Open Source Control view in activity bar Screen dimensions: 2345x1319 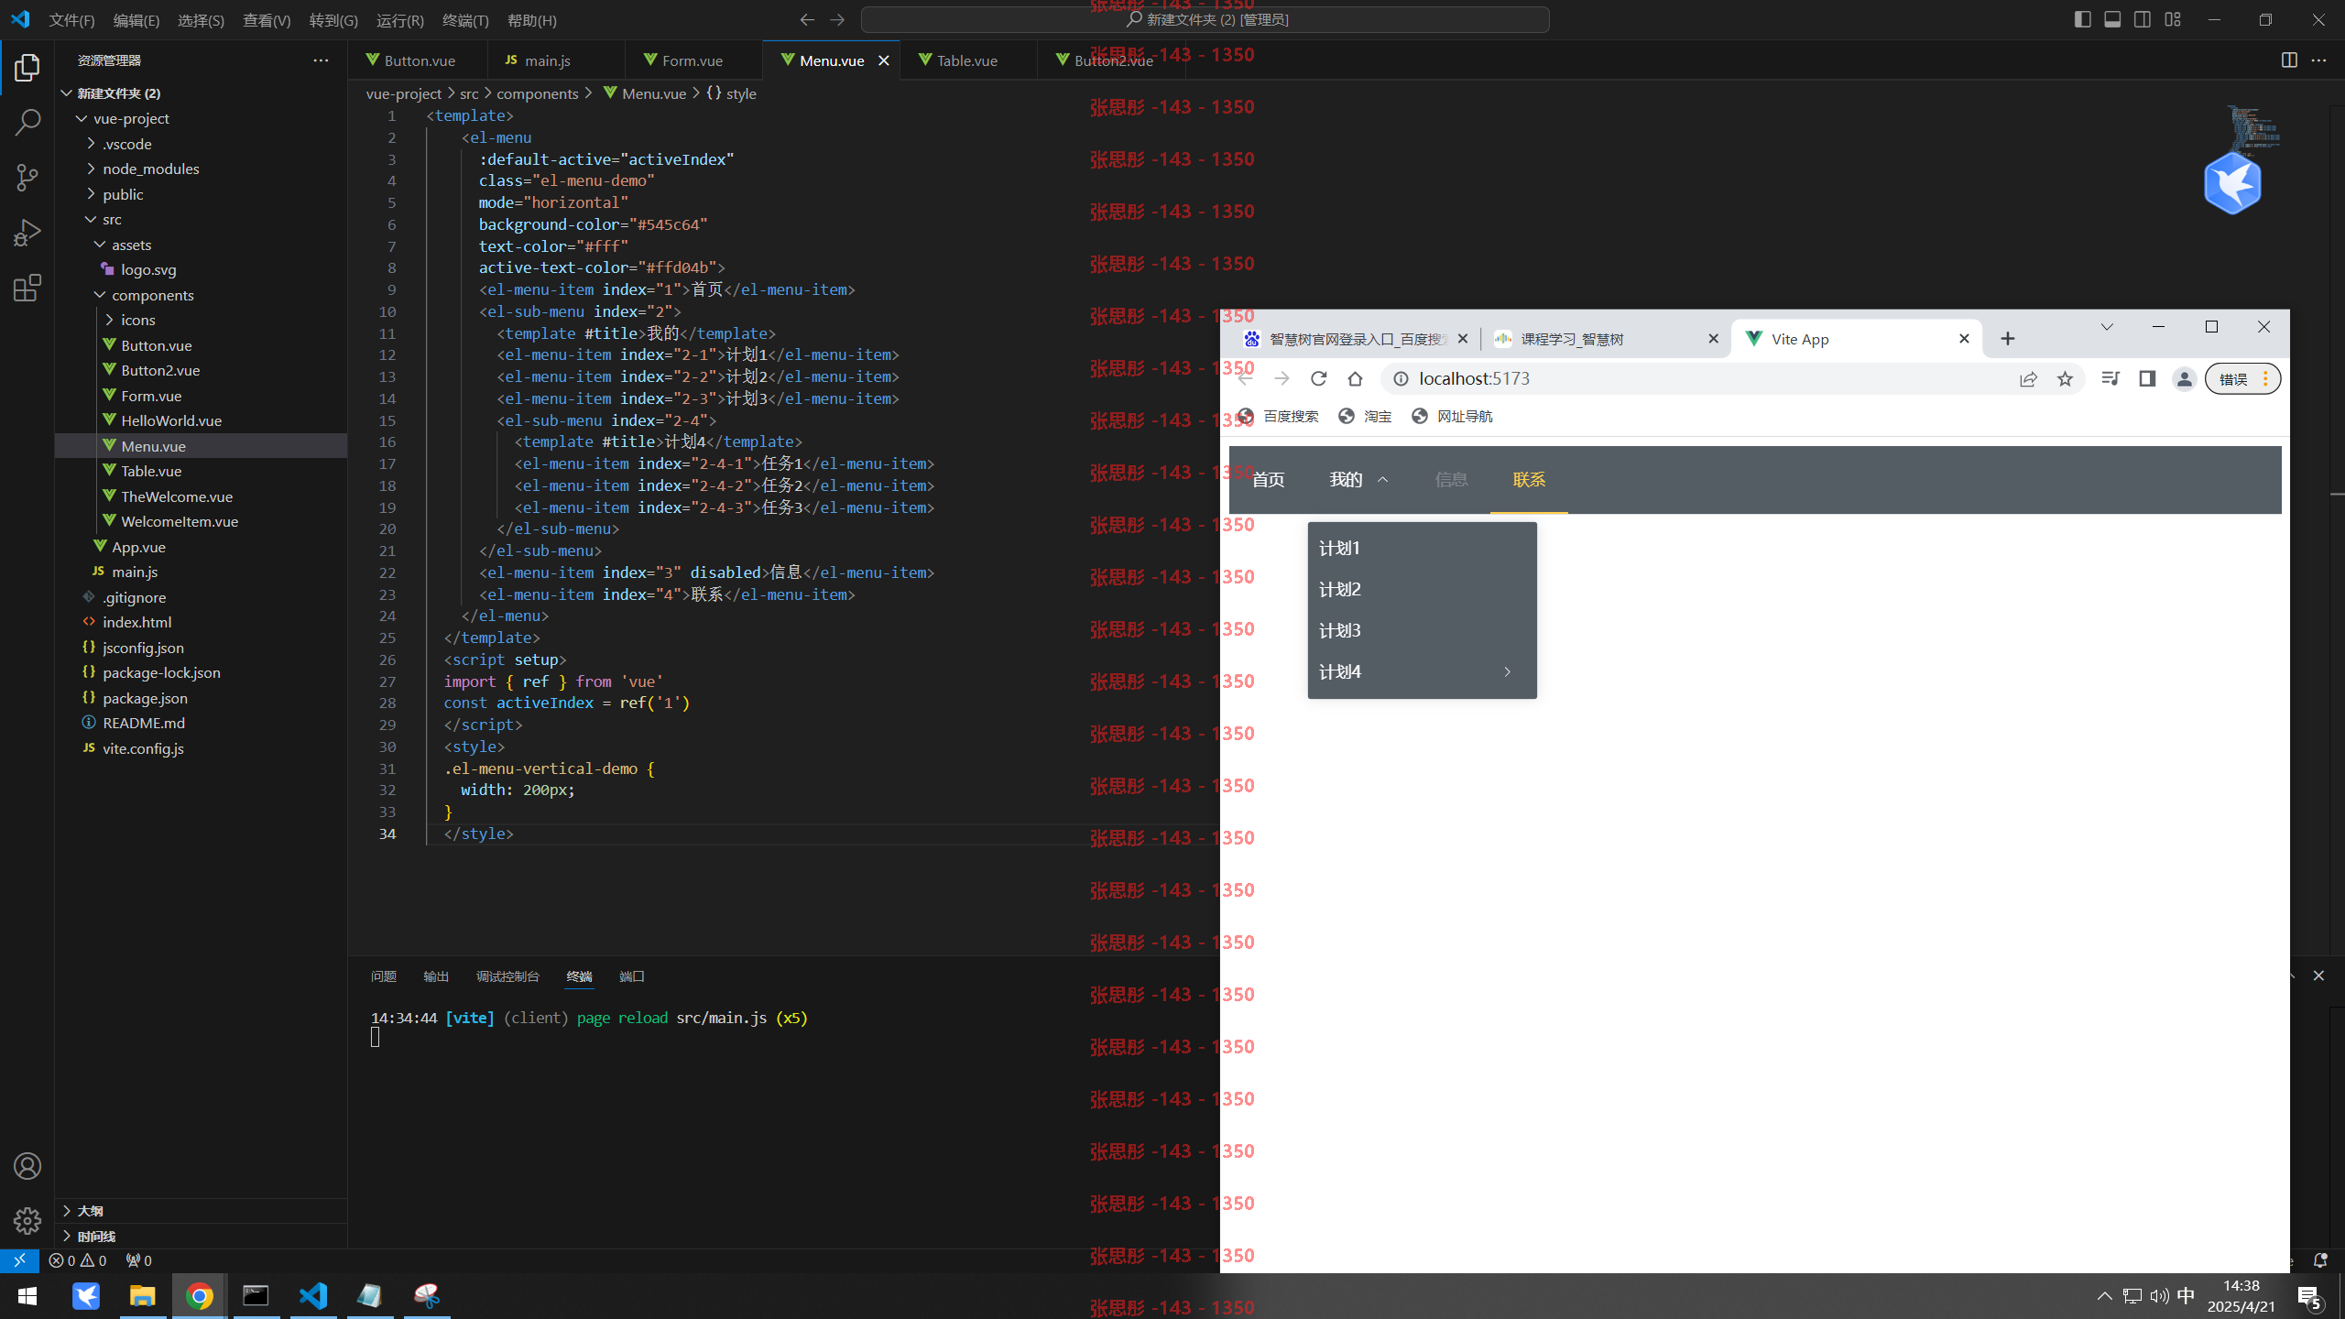pos(27,178)
